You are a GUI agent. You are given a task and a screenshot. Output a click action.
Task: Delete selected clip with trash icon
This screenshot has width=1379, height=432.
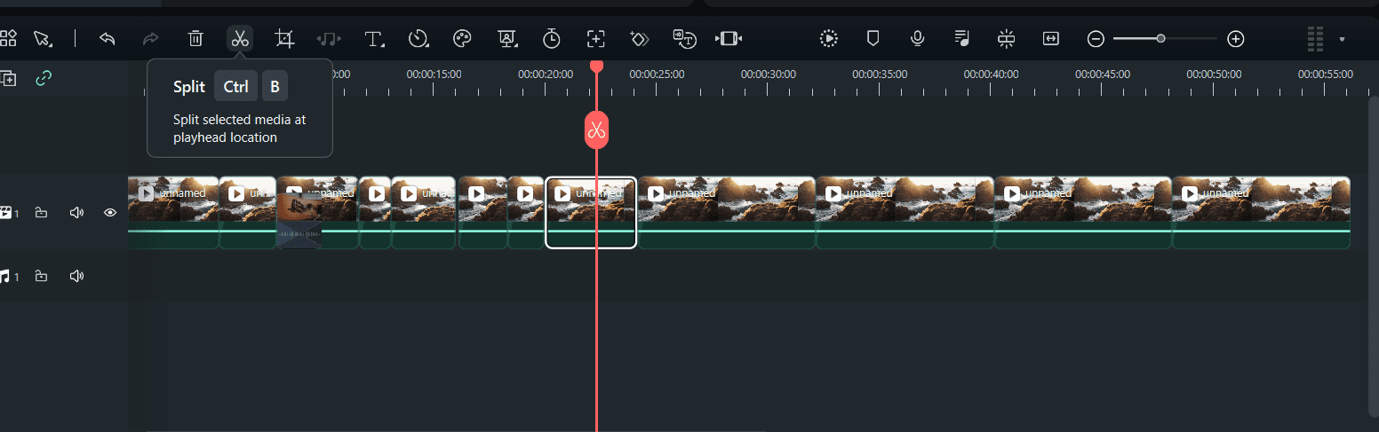tap(195, 38)
